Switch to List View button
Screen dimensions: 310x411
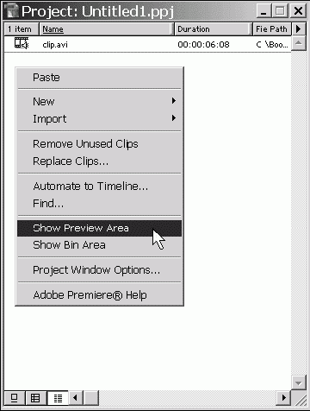tap(58, 398)
